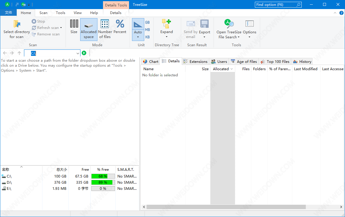
Task: Click the 68 % free bar
Action: click(x=103, y=176)
